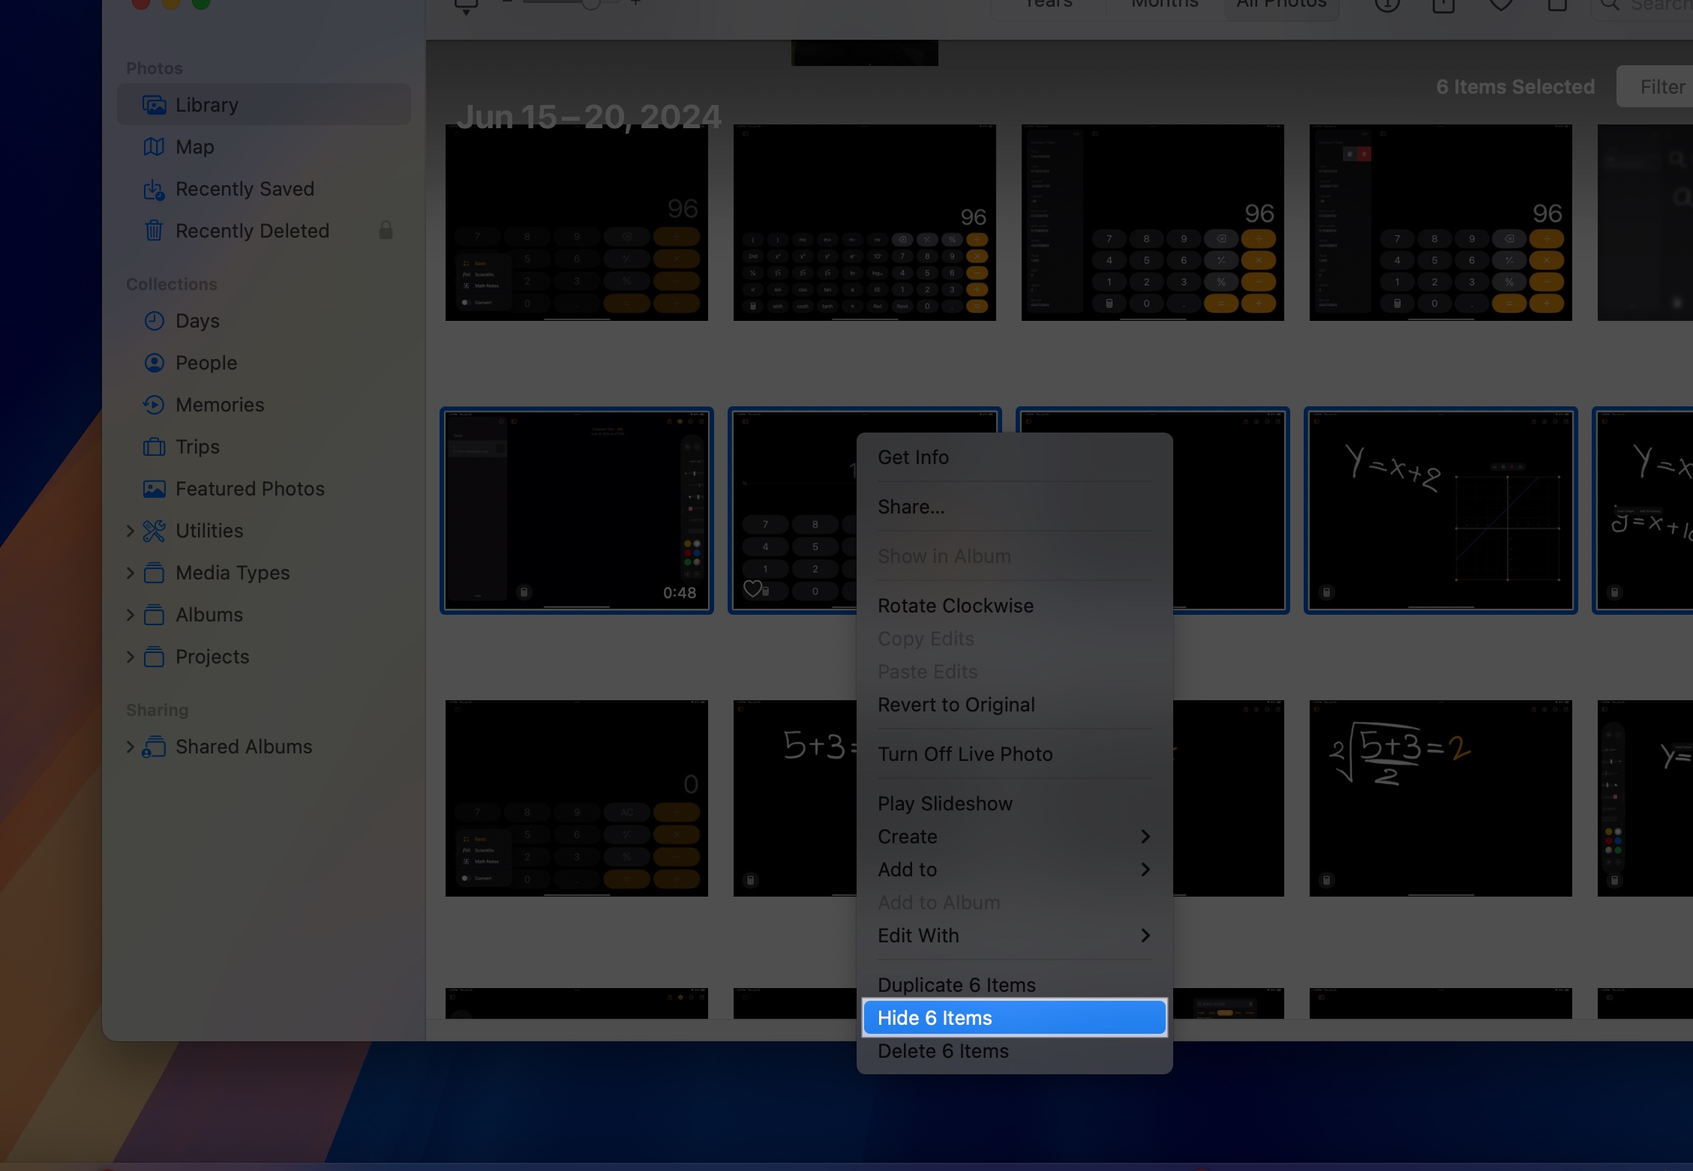Screen dimensions: 1693x1171
Task: Open the Add to submenu arrow
Action: click(1145, 870)
